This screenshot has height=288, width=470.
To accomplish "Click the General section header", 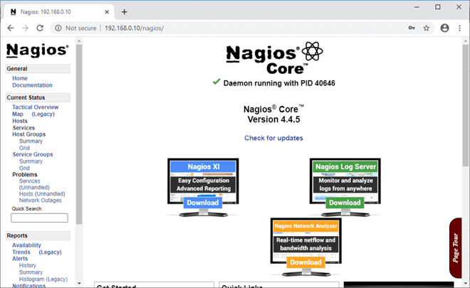I will pos(38,68).
